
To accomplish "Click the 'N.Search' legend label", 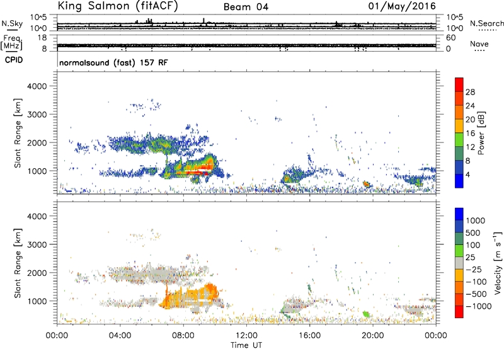I will pyautogui.click(x=486, y=23).
